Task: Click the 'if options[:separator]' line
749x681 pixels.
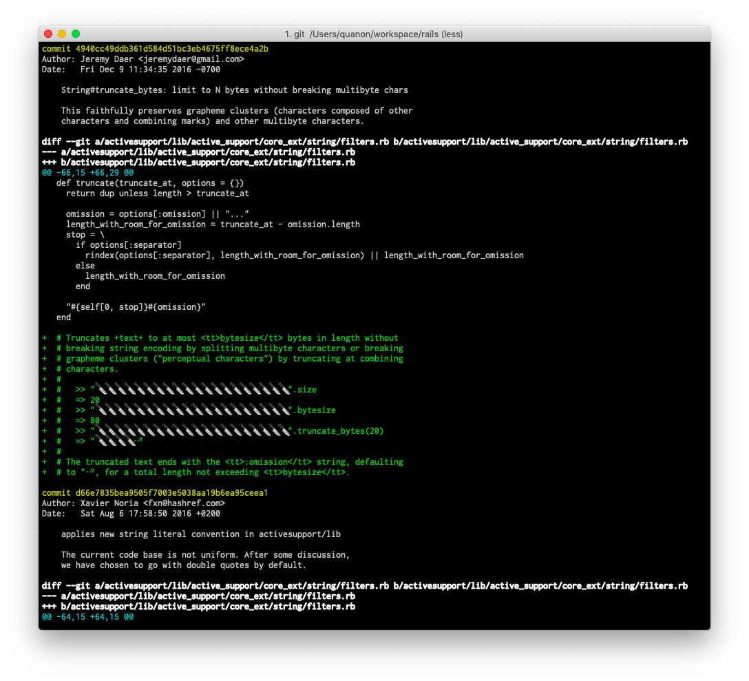Action: 129,245
